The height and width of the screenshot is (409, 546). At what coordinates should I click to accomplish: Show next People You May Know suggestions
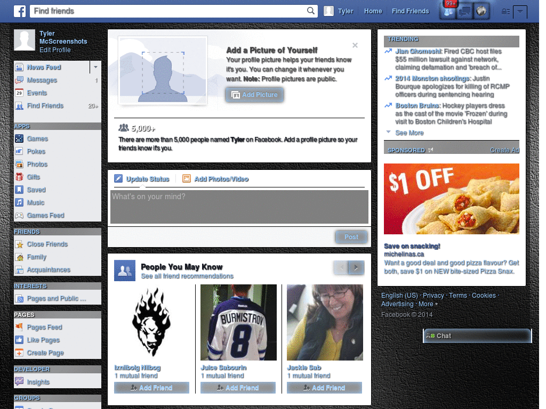pos(356,267)
